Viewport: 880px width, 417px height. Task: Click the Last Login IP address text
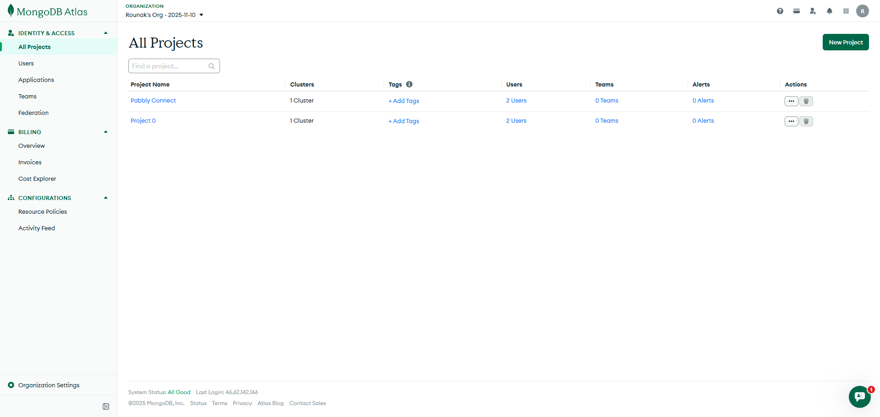(x=242, y=392)
